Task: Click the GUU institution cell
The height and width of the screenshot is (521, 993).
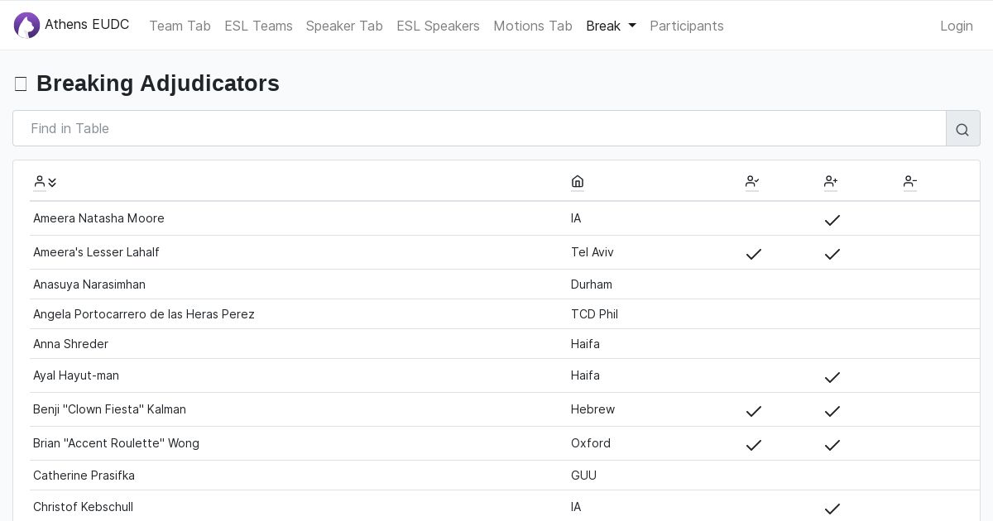Action: point(583,476)
